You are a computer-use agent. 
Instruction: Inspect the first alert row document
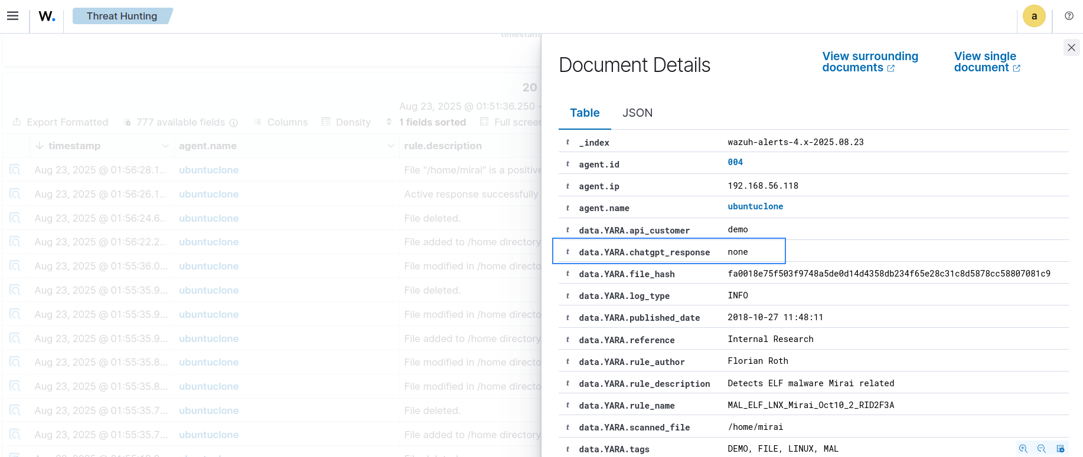point(15,170)
